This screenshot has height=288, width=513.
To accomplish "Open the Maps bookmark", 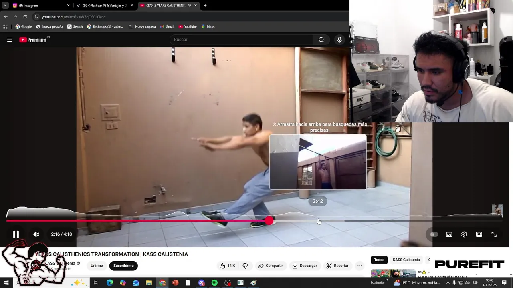I will pyautogui.click(x=208, y=27).
